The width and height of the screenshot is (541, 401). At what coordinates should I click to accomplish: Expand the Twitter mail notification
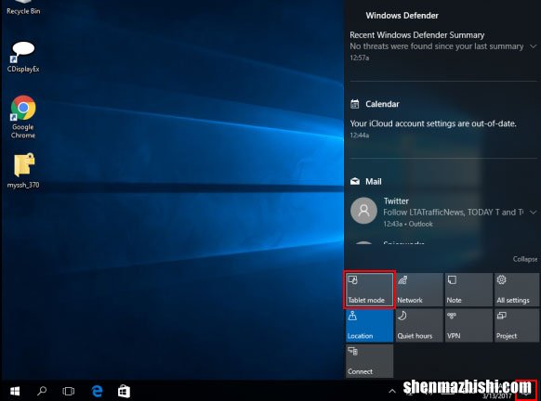533,213
